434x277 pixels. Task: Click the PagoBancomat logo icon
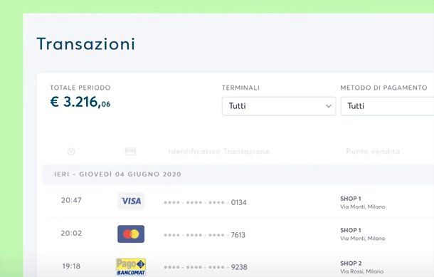click(131, 267)
